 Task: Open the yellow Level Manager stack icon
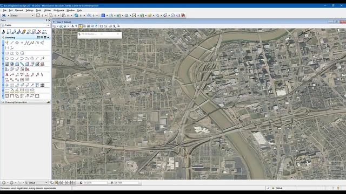(149, 16)
